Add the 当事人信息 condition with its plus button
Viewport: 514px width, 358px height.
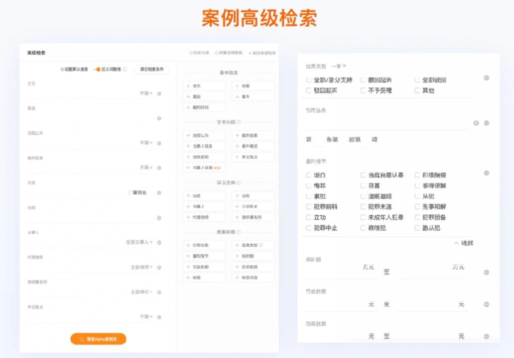(204, 146)
